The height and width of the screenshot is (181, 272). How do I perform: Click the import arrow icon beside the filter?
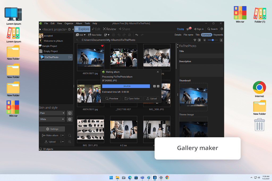199,40
